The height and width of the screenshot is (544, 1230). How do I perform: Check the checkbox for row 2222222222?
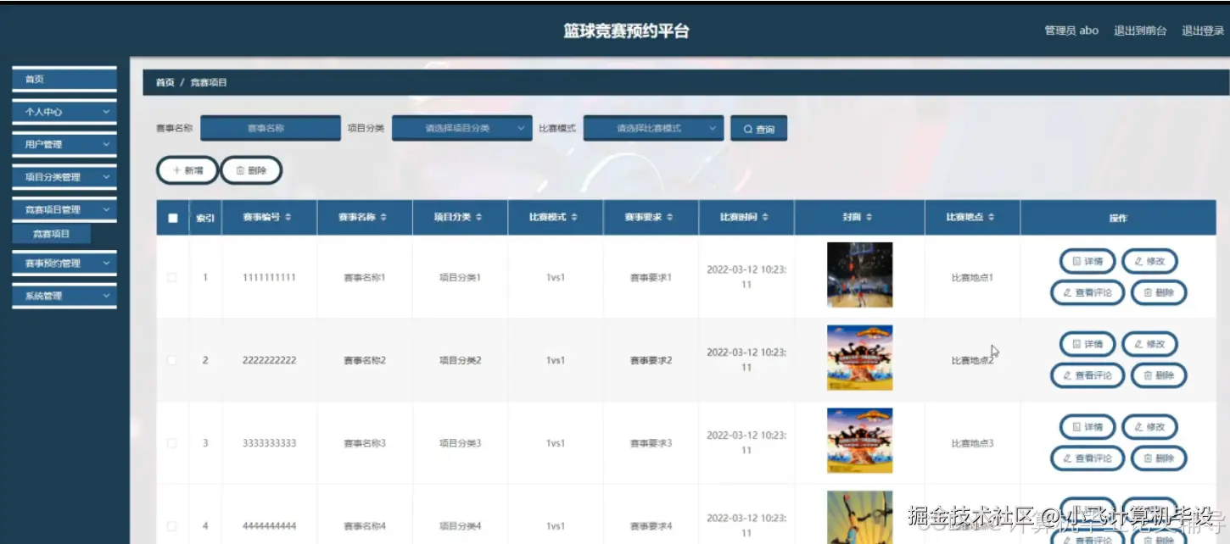coord(172,360)
